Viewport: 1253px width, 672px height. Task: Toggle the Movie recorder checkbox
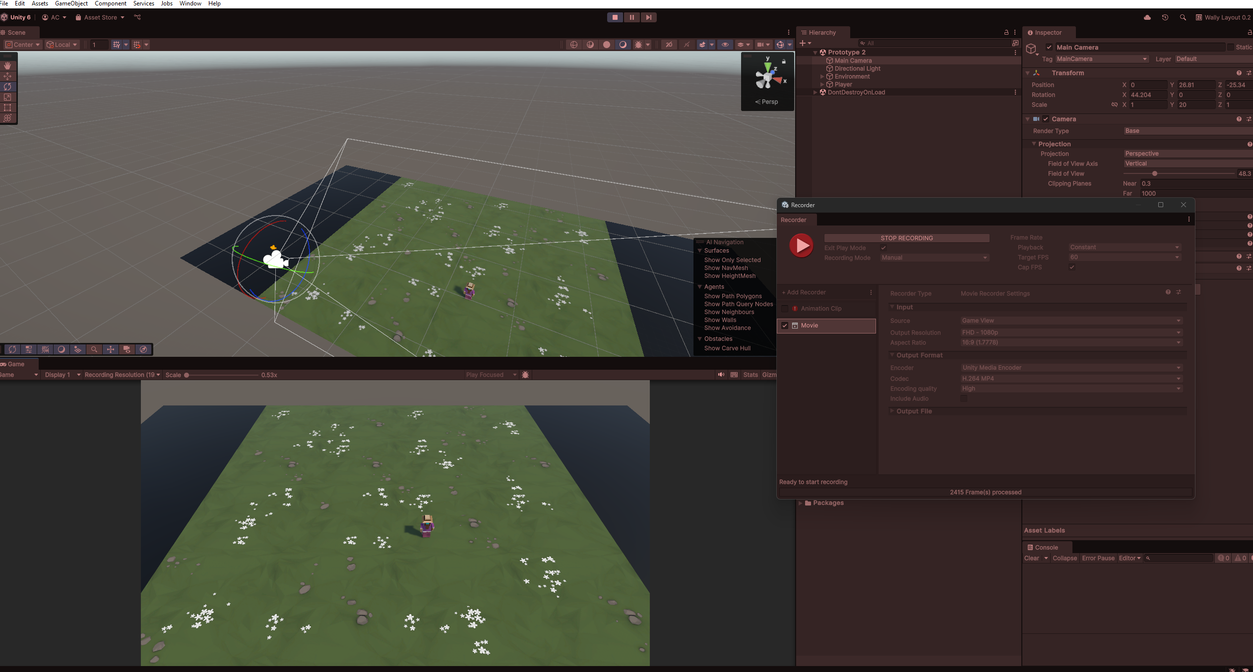click(x=785, y=326)
